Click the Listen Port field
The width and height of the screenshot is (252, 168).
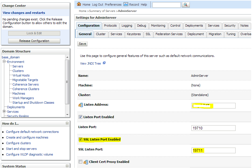click(x=214, y=128)
